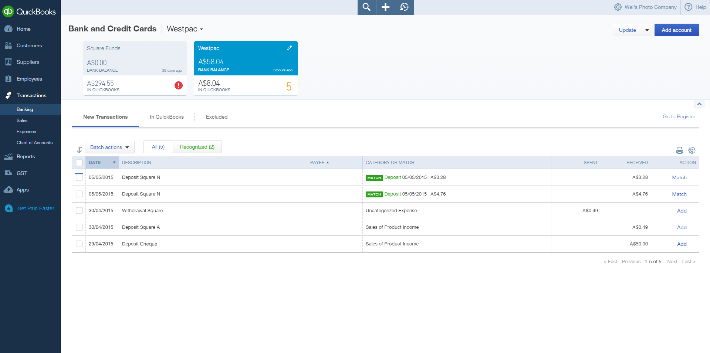
Task: Tick the select-all checkbox in the table header
Action: pos(79,163)
